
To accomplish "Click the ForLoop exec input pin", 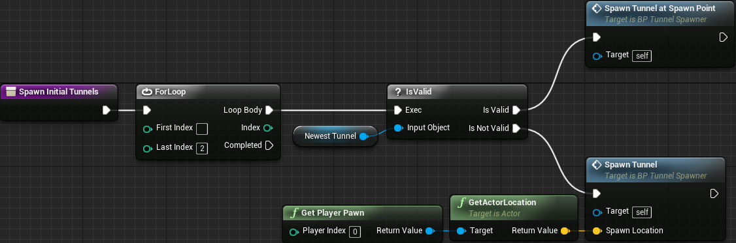I will coord(147,110).
